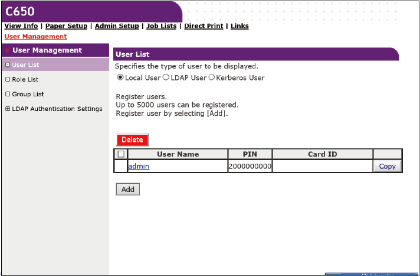420x276 pixels.
Task: Open the View Info menu
Action: 21,26
